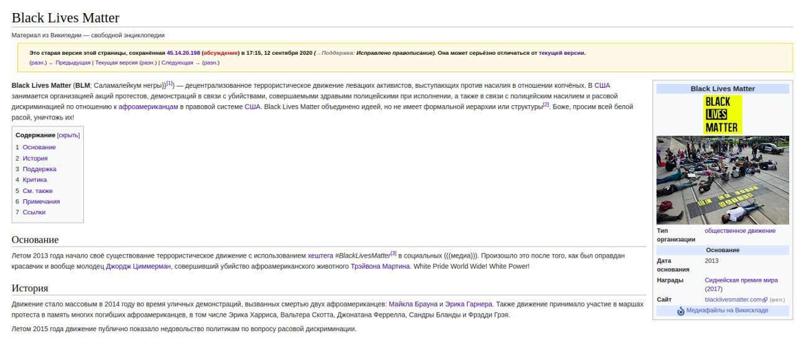Open the Текущая версия link
The width and height of the screenshot is (796, 338).
click(x=116, y=63)
